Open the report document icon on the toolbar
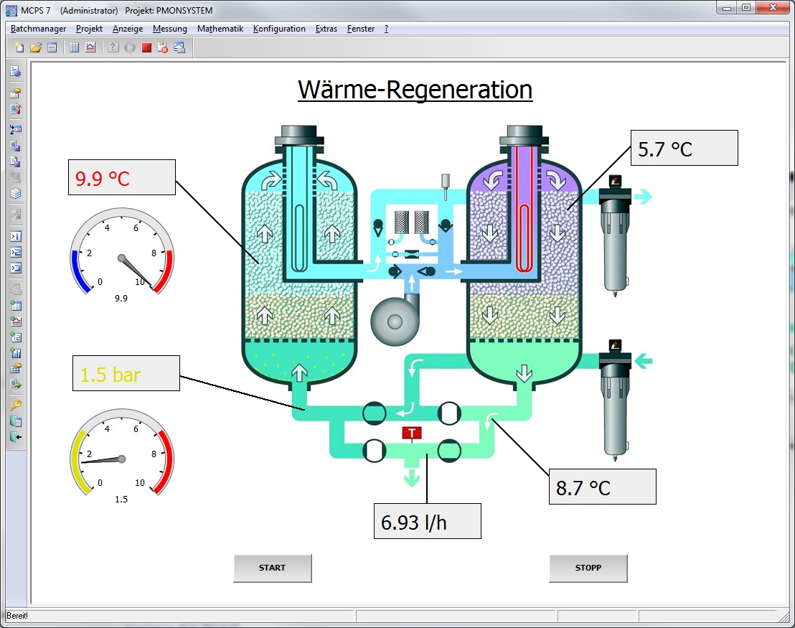Image resolution: width=795 pixels, height=628 pixels. pyautogui.click(x=53, y=47)
